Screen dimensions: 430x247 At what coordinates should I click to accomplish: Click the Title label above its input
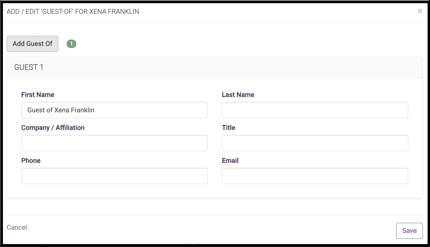tap(228, 127)
